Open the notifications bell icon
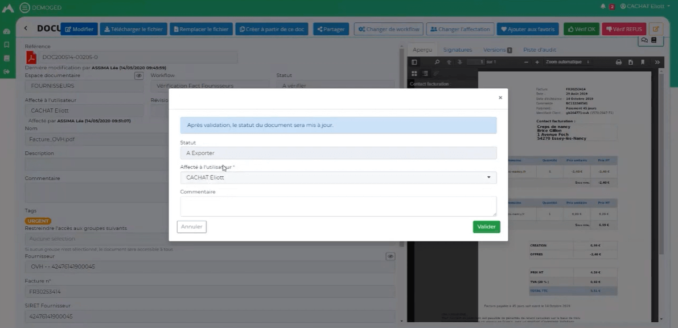The width and height of the screenshot is (678, 328). (x=603, y=6)
